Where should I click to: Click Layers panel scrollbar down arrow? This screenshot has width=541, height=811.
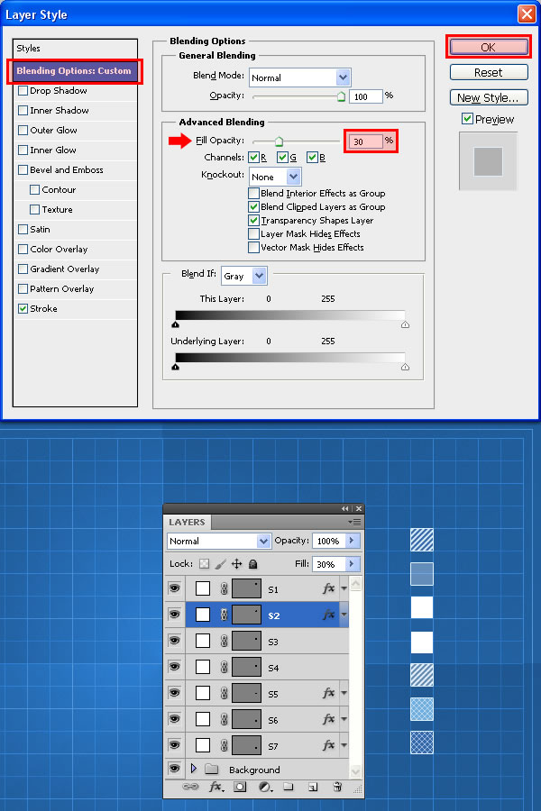pyautogui.click(x=355, y=771)
